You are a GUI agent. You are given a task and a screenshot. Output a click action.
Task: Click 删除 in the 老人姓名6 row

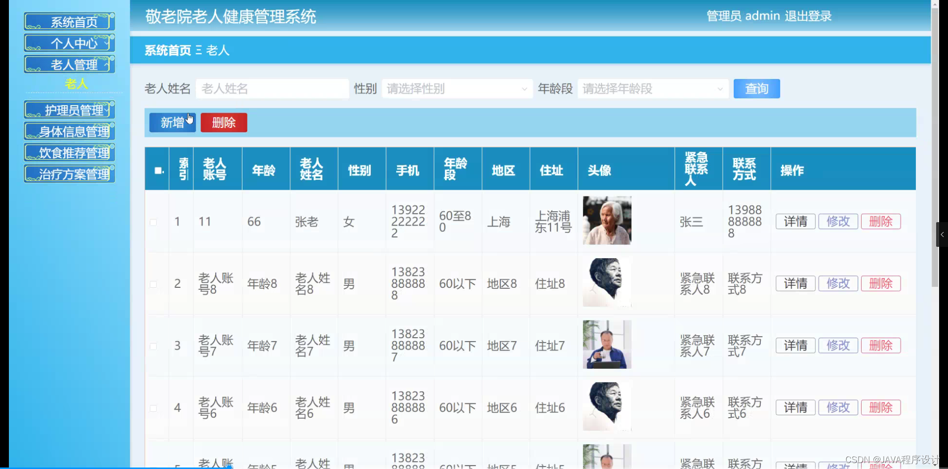click(881, 407)
